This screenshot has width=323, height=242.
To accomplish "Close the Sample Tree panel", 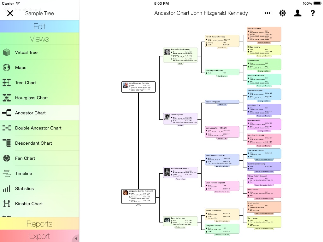I will pos(10,13).
